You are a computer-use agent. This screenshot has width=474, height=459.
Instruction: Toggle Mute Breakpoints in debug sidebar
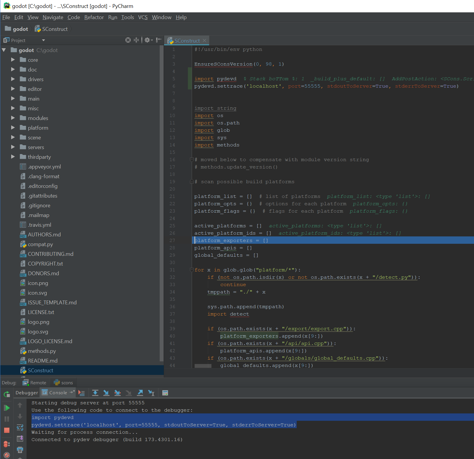[6, 455]
